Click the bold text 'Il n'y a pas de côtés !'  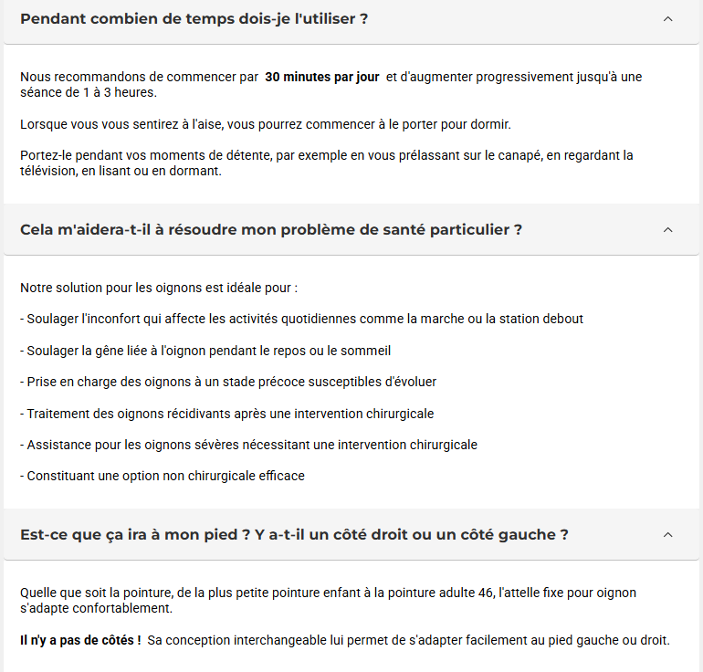coord(80,640)
